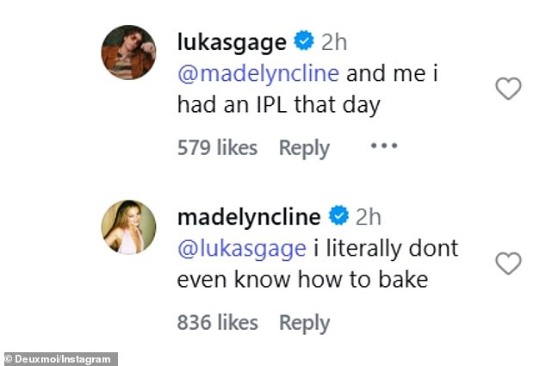
Task: Click the madelyncline username
Action: [249, 215]
